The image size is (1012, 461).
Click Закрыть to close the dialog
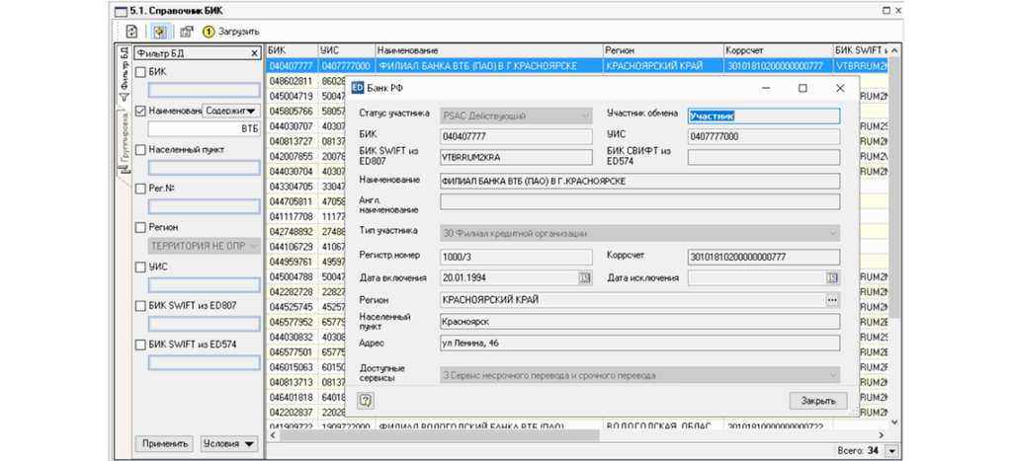click(817, 401)
